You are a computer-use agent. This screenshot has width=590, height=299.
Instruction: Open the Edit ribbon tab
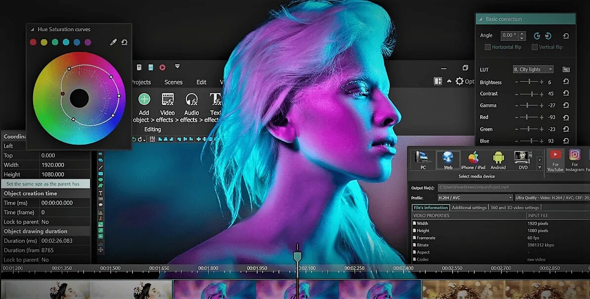pyautogui.click(x=201, y=82)
